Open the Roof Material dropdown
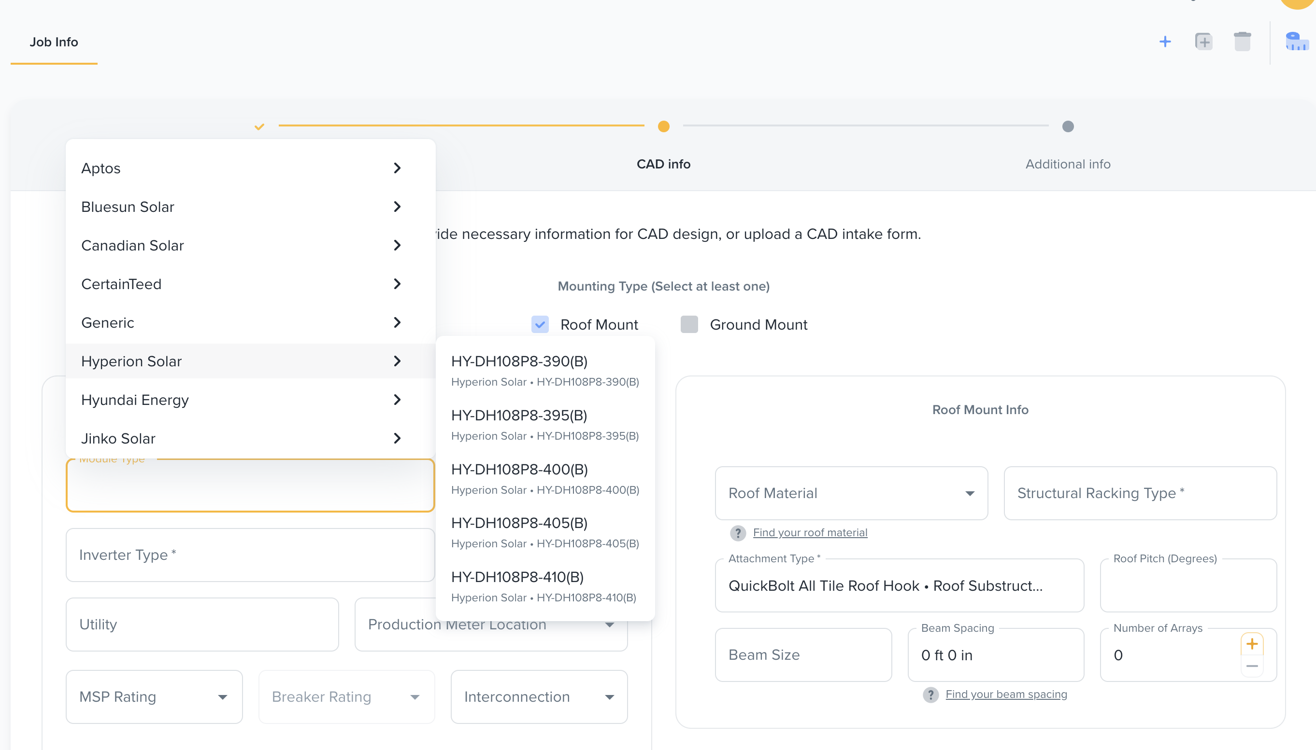The height and width of the screenshot is (750, 1316). point(851,493)
